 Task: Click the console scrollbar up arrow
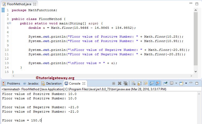click(x=199, y=94)
